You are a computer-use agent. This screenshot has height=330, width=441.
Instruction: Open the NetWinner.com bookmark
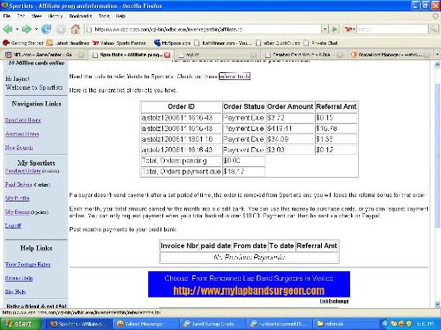(x=223, y=43)
